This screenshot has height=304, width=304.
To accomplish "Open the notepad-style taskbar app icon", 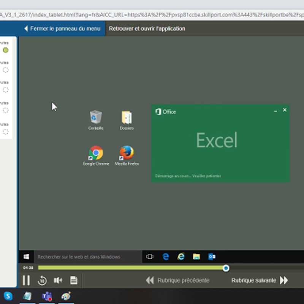I will click(x=27, y=296).
